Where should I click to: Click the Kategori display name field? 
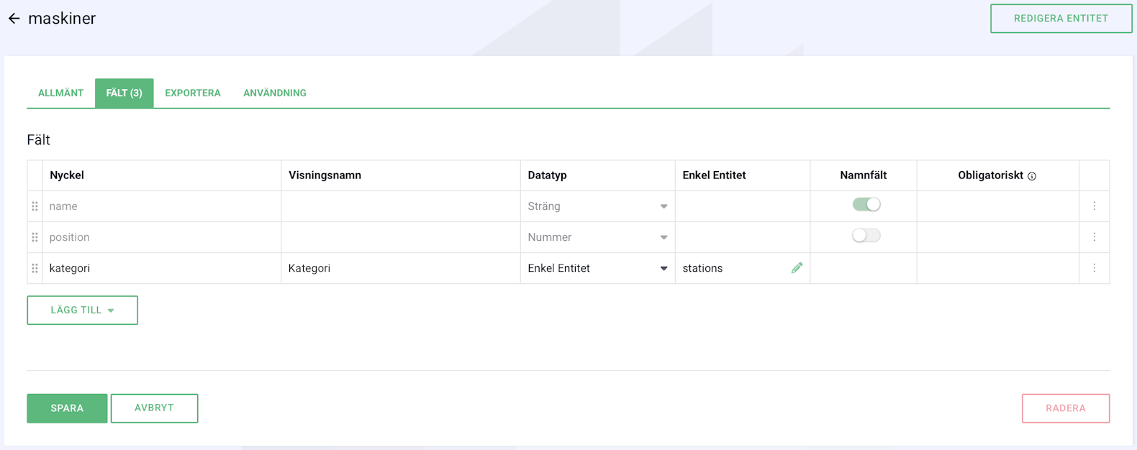(x=401, y=268)
